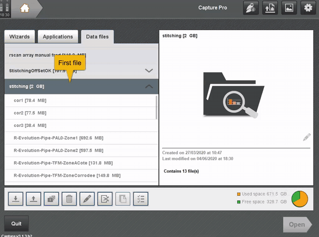Select file cor1 [78.4 MB]
This screenshot has height=237, width=319.
80,101
